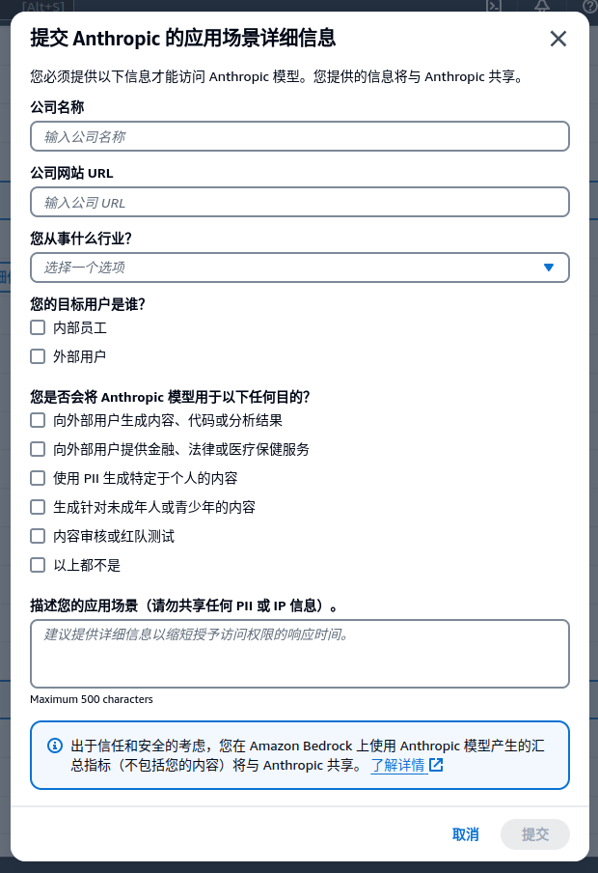Screen dimensions: 598x873
Task: Close the Anthropic use case dialog
Action: (x=557, y=39)
